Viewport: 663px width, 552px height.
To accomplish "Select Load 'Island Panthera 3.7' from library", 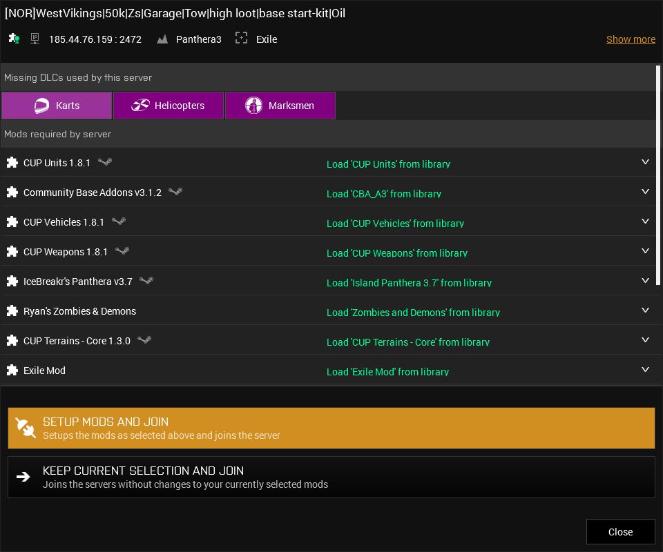I will click(409, 282).
